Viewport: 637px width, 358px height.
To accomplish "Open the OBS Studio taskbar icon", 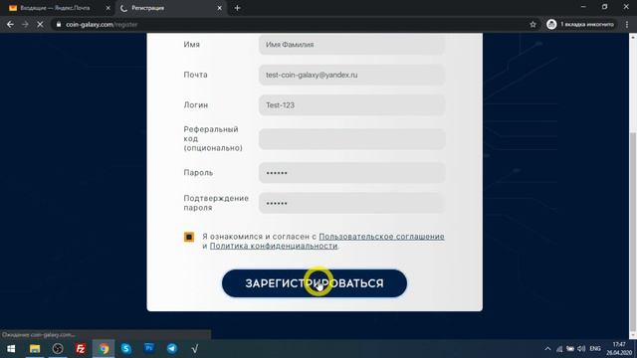I will [58, 349].
